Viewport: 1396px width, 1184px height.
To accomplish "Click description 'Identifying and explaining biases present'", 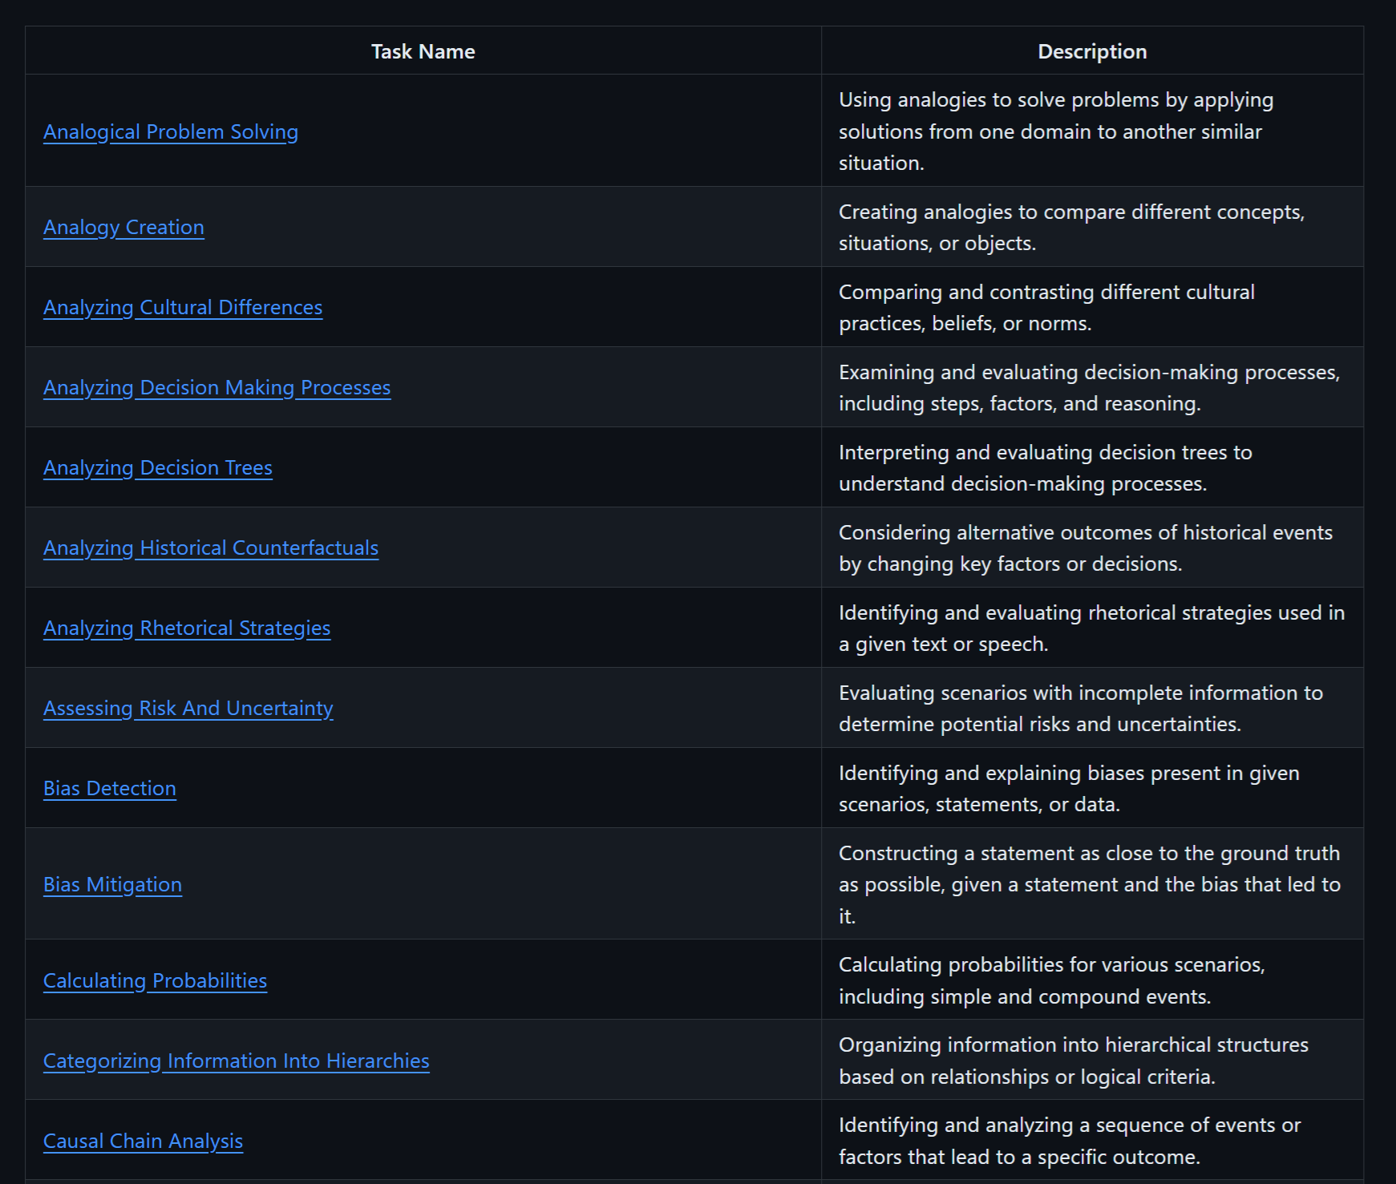I will click(1069, 789).
